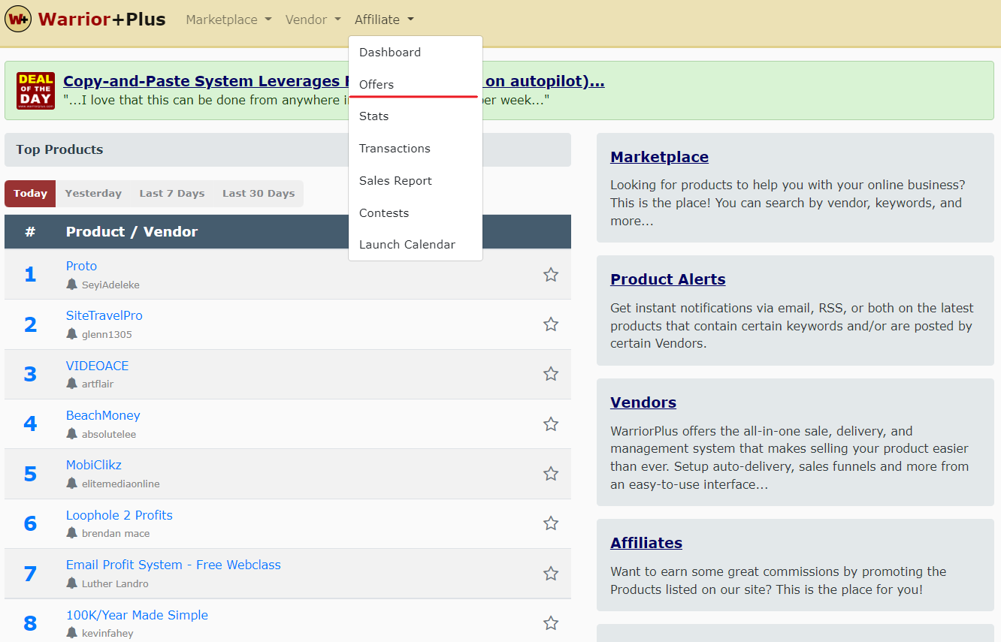Click the alert bell for Luther Landro
This screenshot has width=1001, height=642.
tap(71, 583)
